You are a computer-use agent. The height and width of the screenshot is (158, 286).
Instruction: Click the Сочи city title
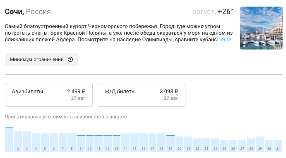pyautogui.click(x=14, y=12)
